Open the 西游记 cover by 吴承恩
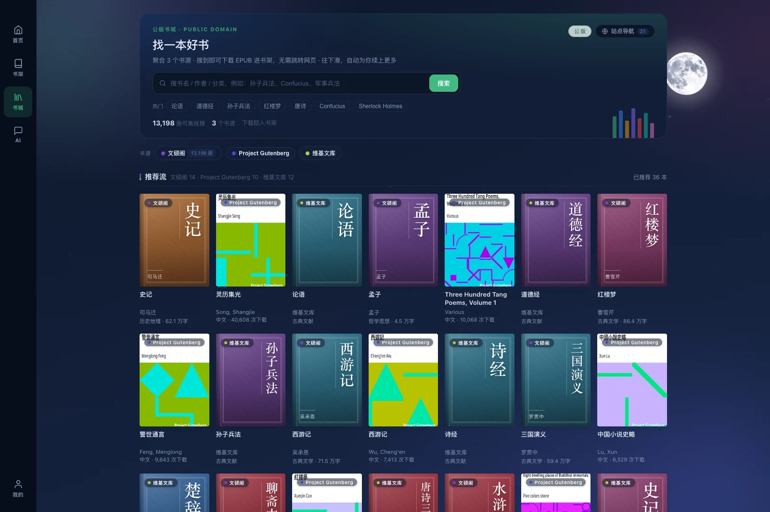Viewport: 770px width, 512px height. pos(327,380)
